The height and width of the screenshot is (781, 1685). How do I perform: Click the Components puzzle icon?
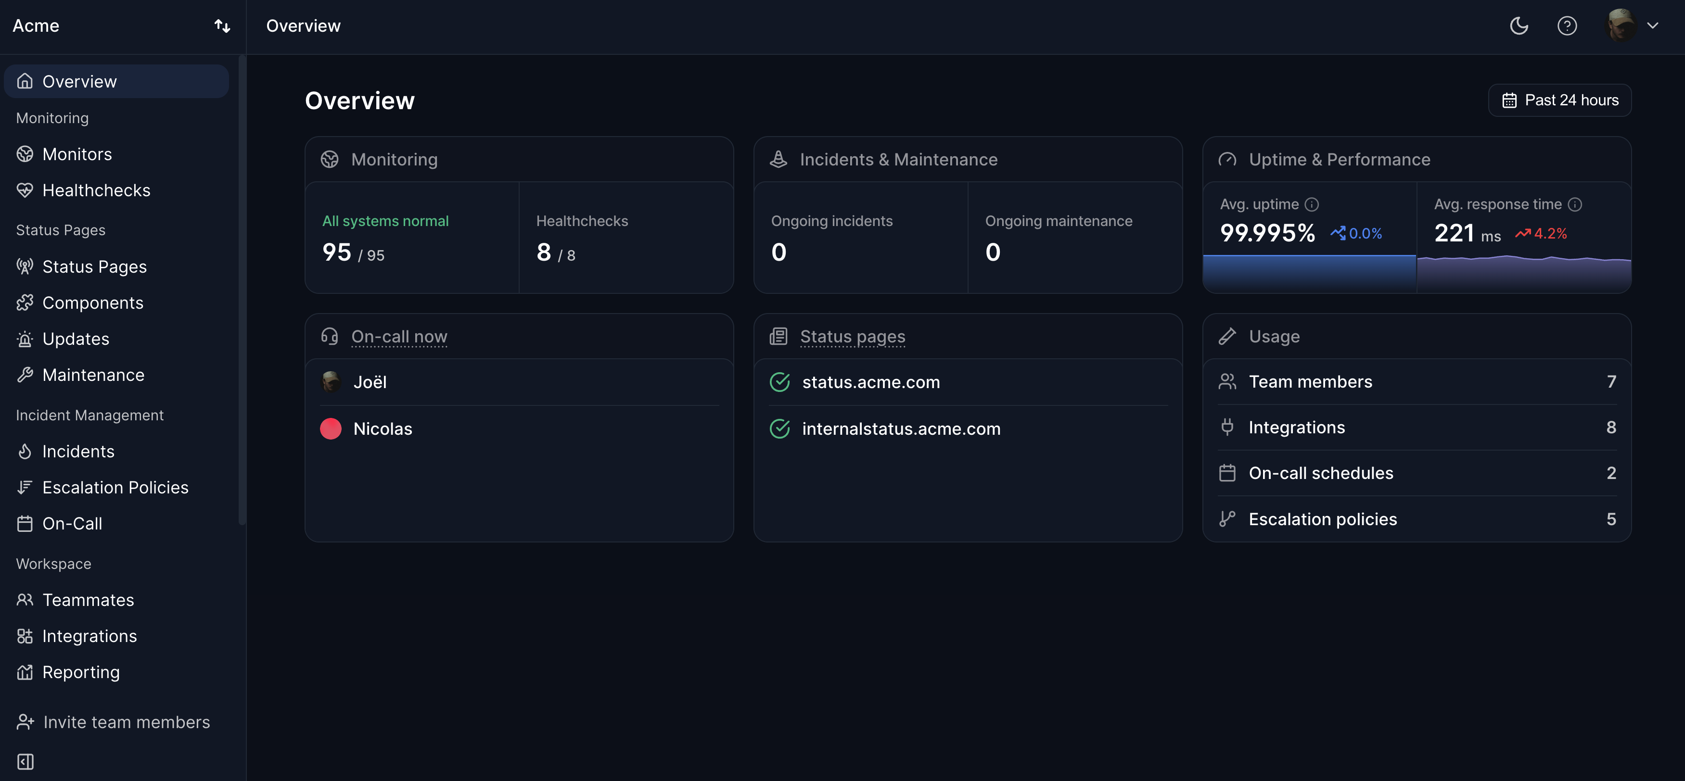25,302
